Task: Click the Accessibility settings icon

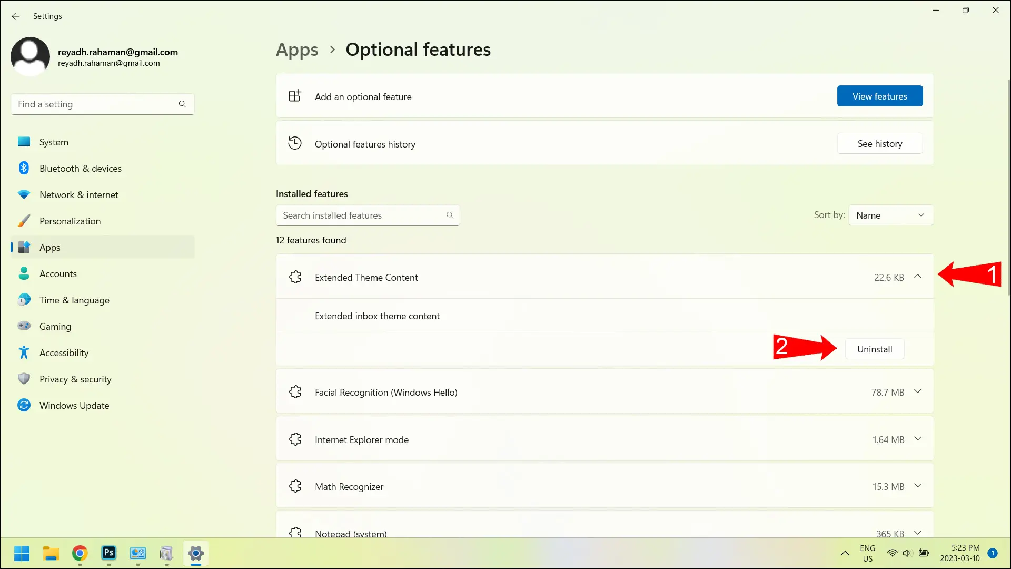Action: point(24,353)
